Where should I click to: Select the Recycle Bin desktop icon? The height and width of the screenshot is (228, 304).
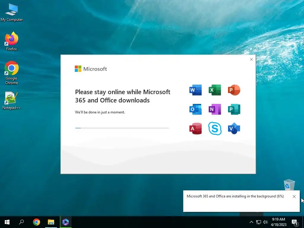(289, 185)
